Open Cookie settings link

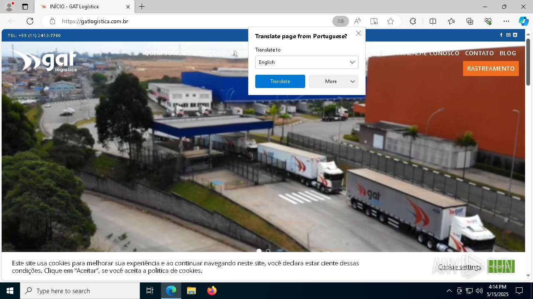click(459, 267)
